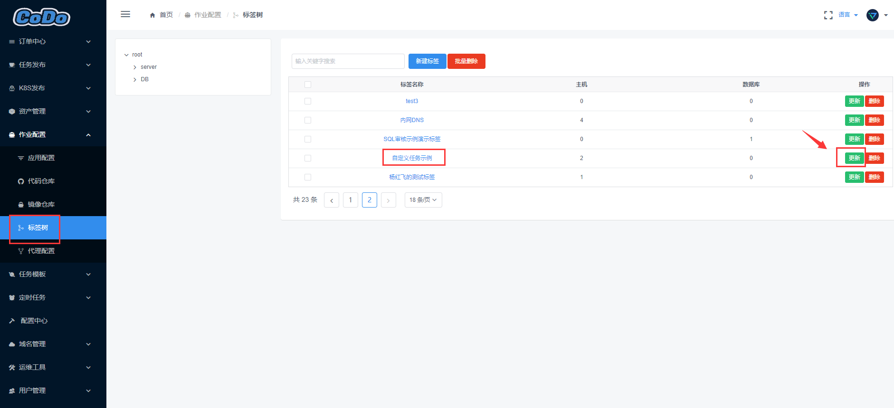Click 任务模板 sidebar icon
894x408 pixels.
(12, 275)
